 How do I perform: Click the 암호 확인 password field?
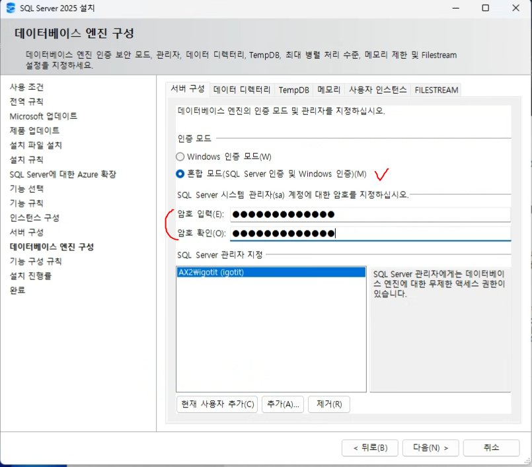[371, 233]
